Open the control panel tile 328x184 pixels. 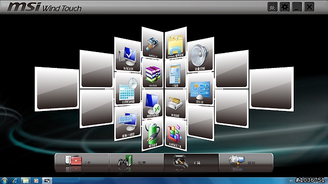[200, 89]
